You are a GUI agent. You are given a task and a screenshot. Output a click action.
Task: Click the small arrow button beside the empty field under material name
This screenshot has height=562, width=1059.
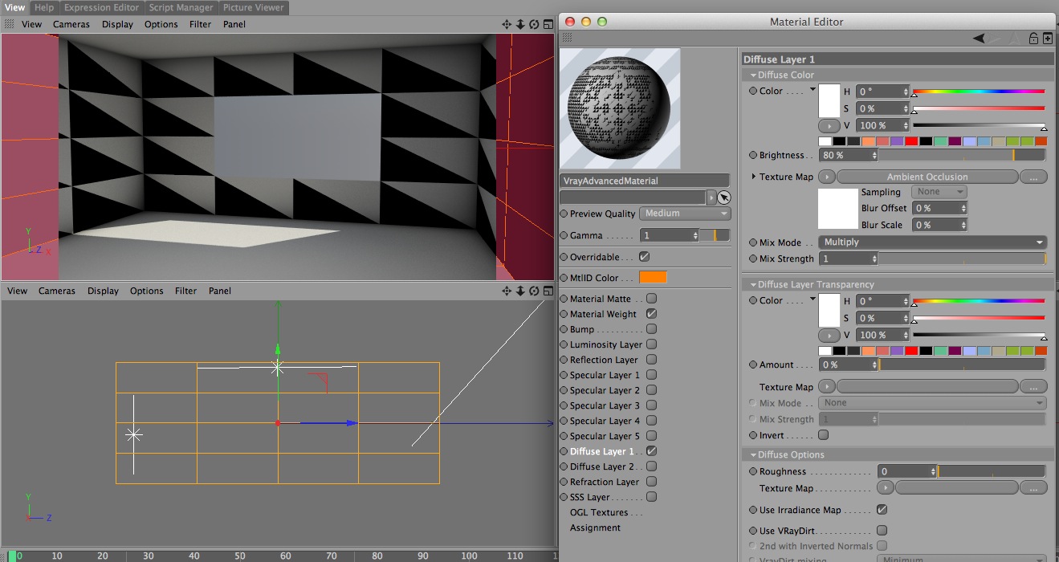711,197
